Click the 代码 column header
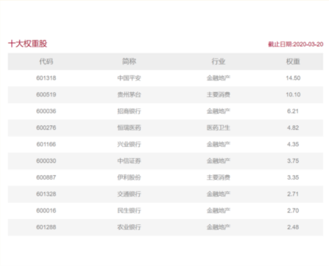 pos(46,62)
